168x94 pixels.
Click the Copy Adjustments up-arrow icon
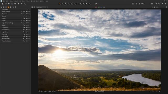162,4
